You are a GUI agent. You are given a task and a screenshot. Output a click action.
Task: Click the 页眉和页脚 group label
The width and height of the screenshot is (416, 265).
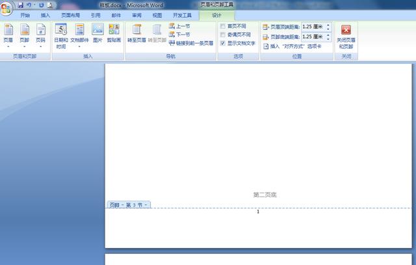tap(25, 57)
